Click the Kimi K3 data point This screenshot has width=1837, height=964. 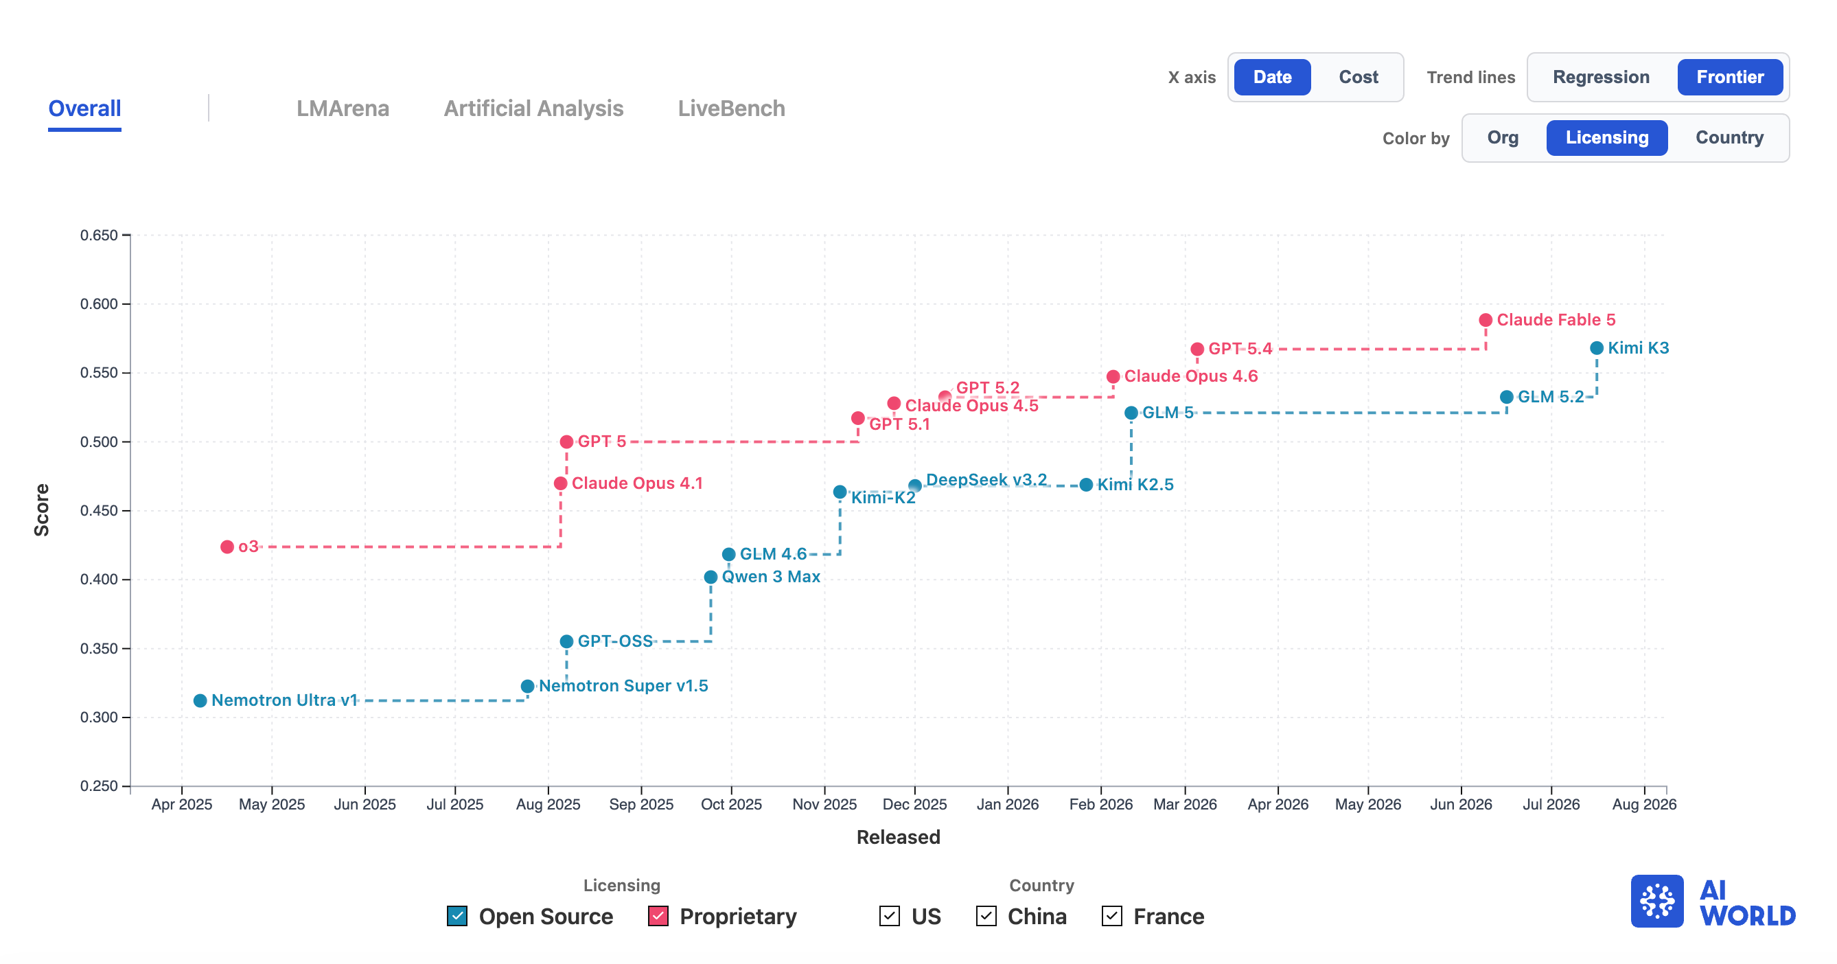(1597, 348)
